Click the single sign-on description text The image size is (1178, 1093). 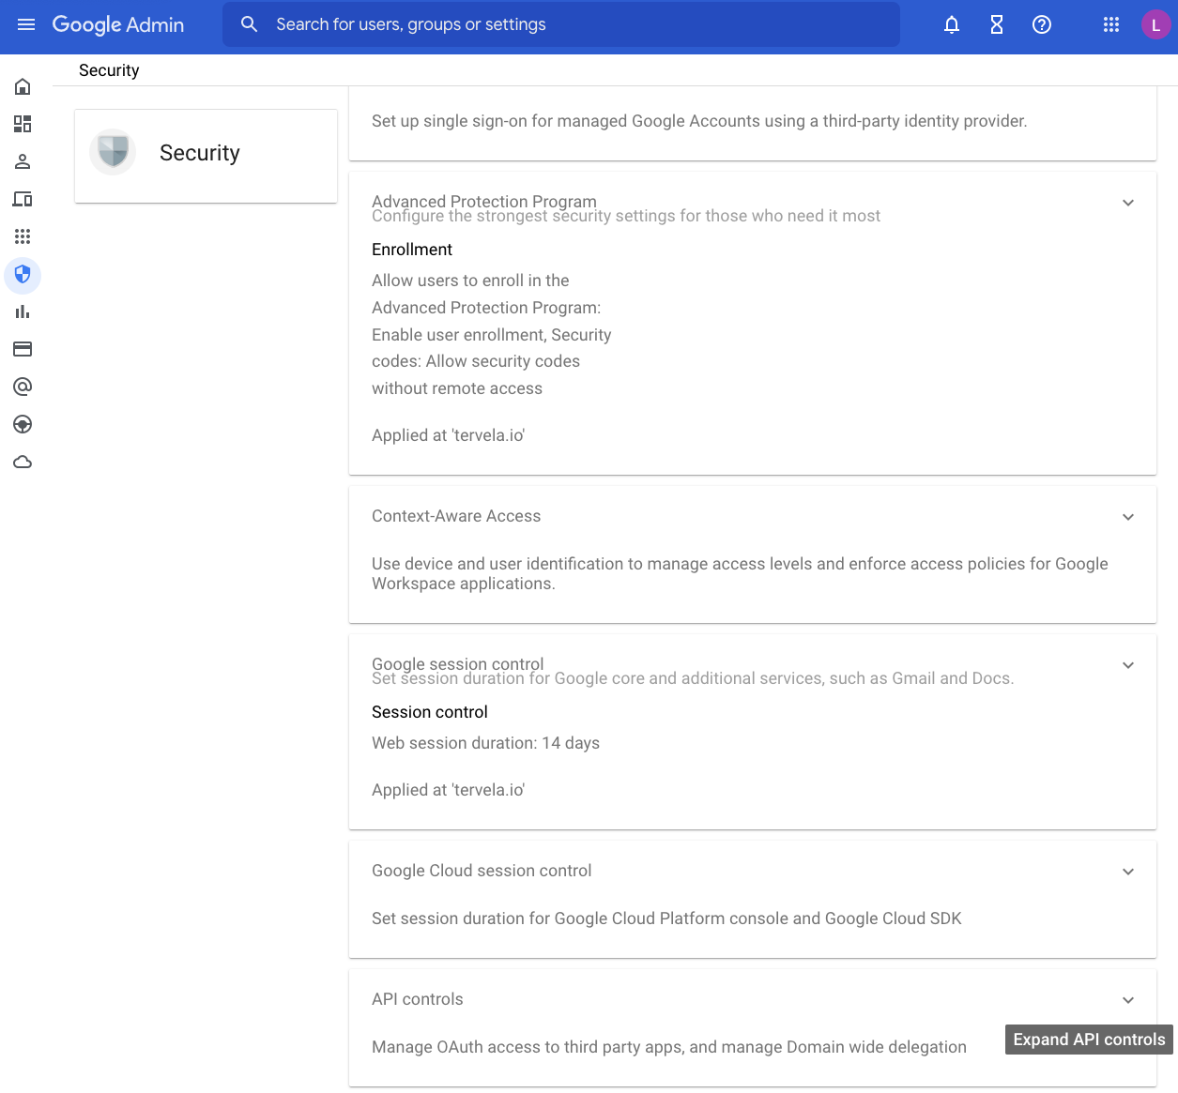pos(699,121)
